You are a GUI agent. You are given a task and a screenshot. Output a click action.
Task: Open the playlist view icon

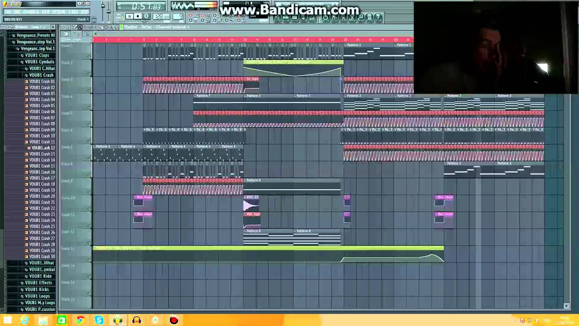point(276,18)
